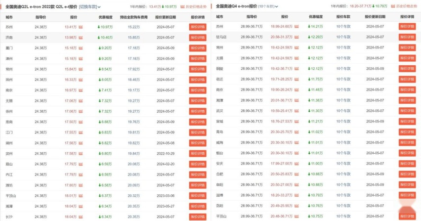
Task: Click 预估全款购车费用 column header
Action: (134, 17)
